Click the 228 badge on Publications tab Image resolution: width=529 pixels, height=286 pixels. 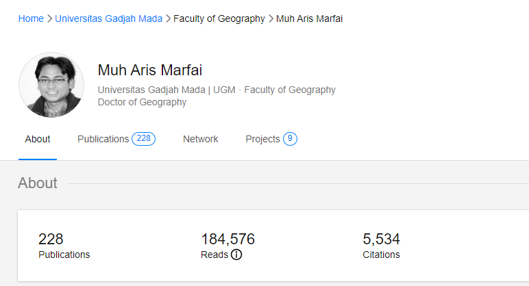click(x=143, y=139)
